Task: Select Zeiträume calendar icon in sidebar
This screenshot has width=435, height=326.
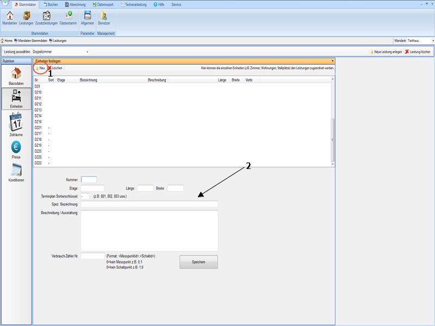Action: click(x=16, y=123)
